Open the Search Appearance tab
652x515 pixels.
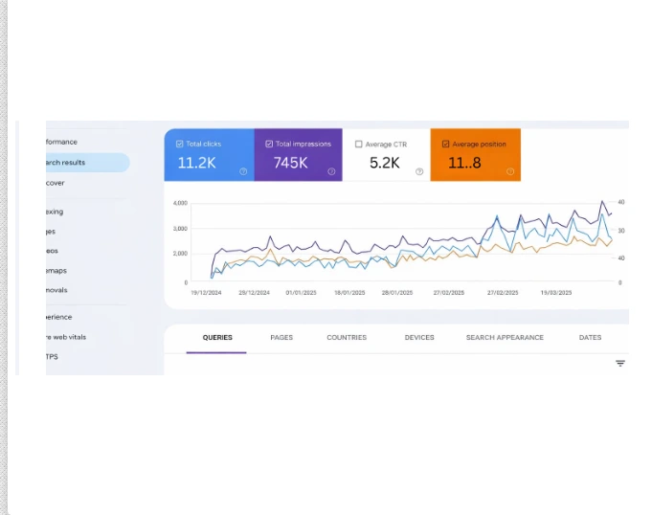tap(505, 338)
